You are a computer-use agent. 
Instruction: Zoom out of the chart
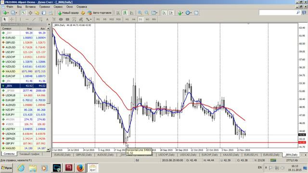pyautogui.click(x=146, y=13)
